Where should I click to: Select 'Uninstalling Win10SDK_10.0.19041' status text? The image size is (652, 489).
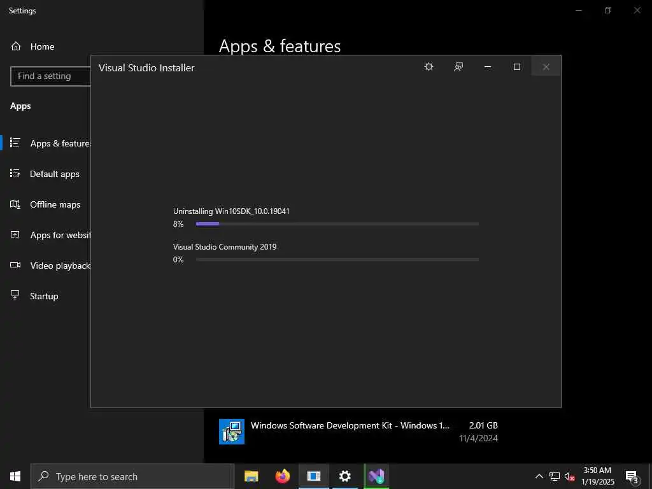point(231,211)
